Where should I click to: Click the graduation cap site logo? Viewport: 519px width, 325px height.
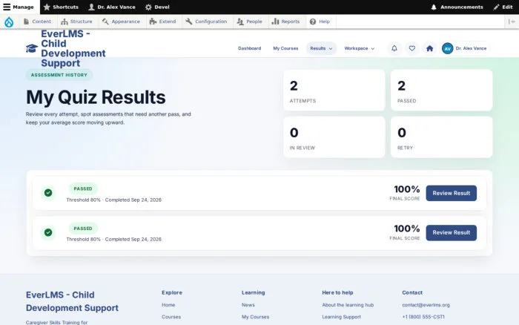[x=32, y=48]
